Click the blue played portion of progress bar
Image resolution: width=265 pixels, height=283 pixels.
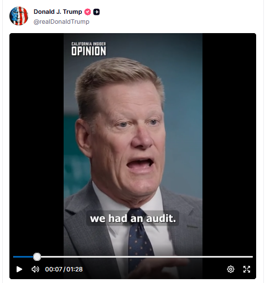(23, 257)
